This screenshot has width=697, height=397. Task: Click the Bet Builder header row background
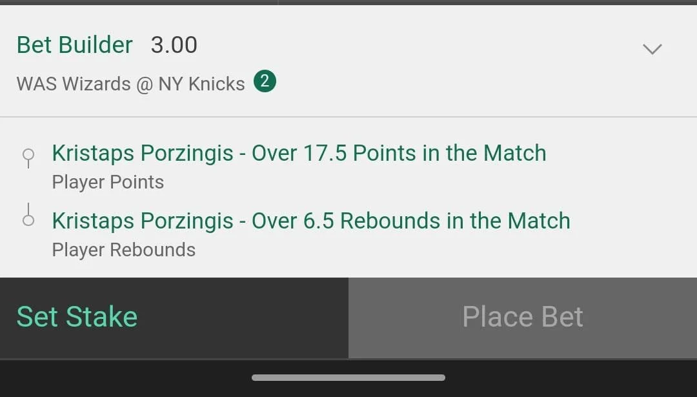[x=348, y=61]
